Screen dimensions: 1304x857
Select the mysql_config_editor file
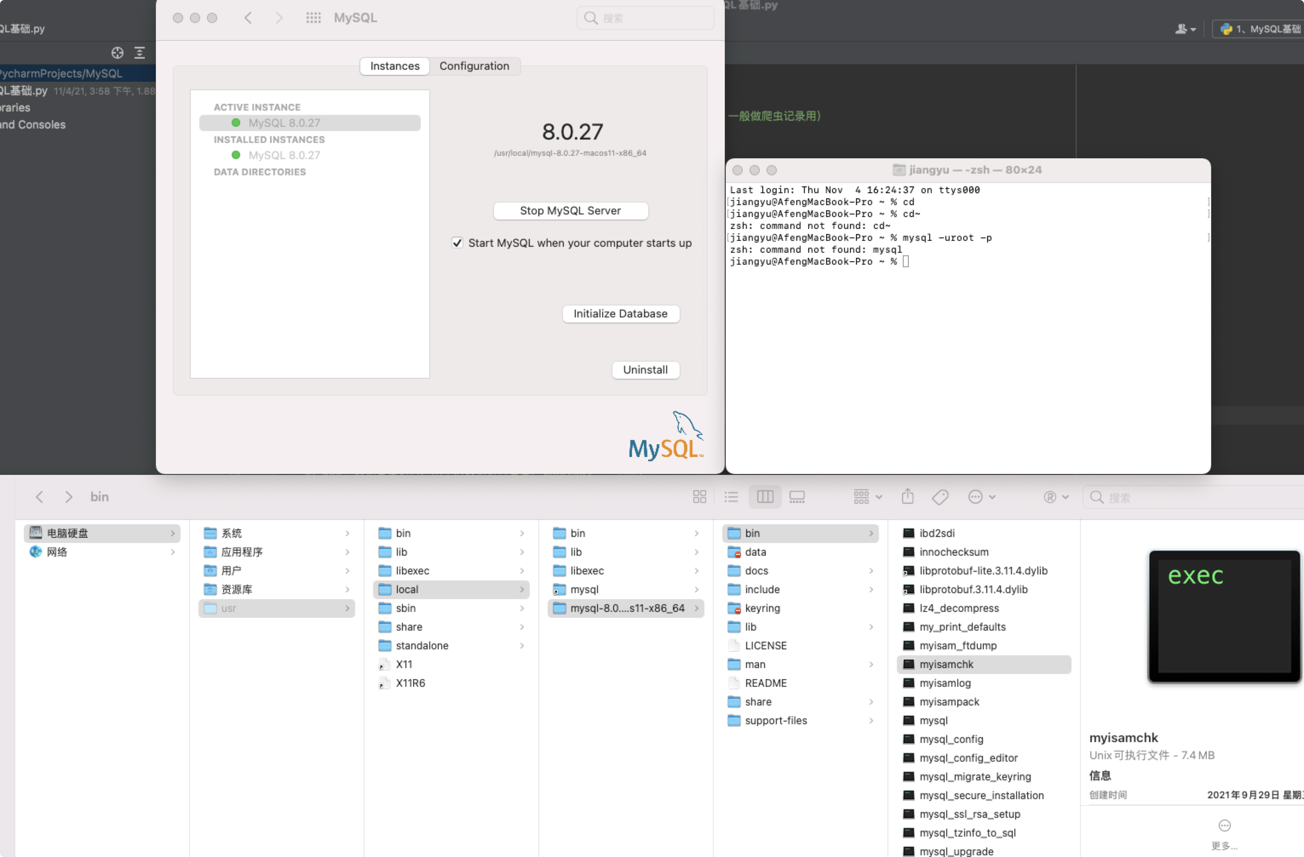[x=984, y=757]
